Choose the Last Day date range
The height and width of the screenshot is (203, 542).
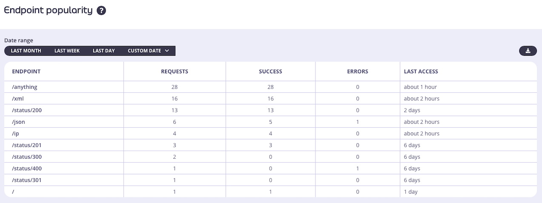click(104, 51)
